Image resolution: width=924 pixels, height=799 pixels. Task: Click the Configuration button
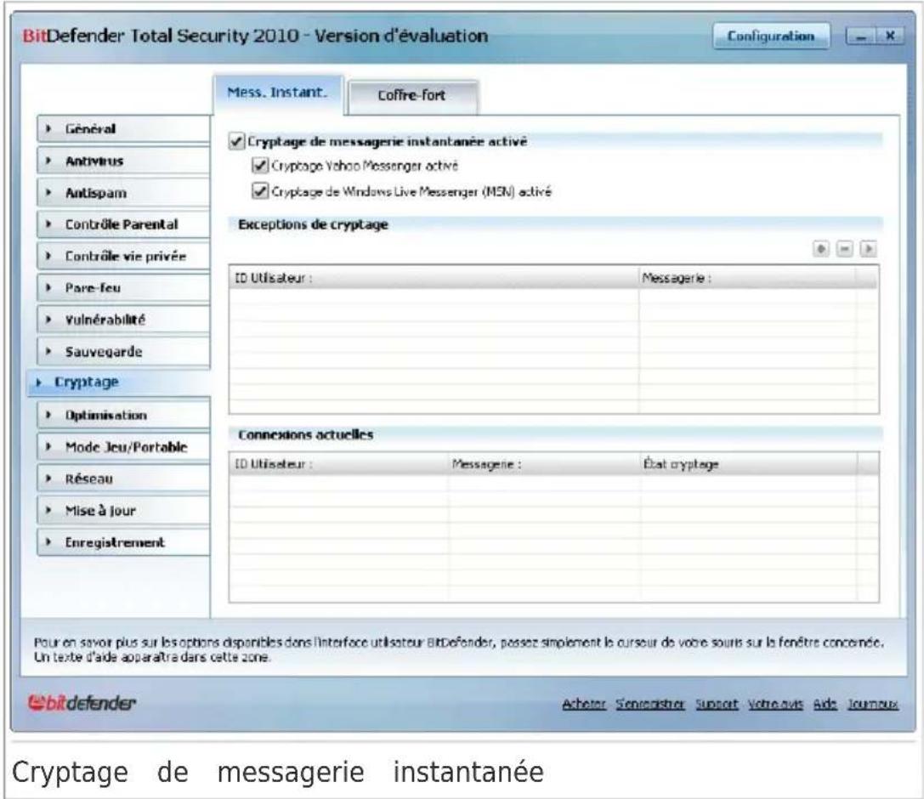pos(771,37)
